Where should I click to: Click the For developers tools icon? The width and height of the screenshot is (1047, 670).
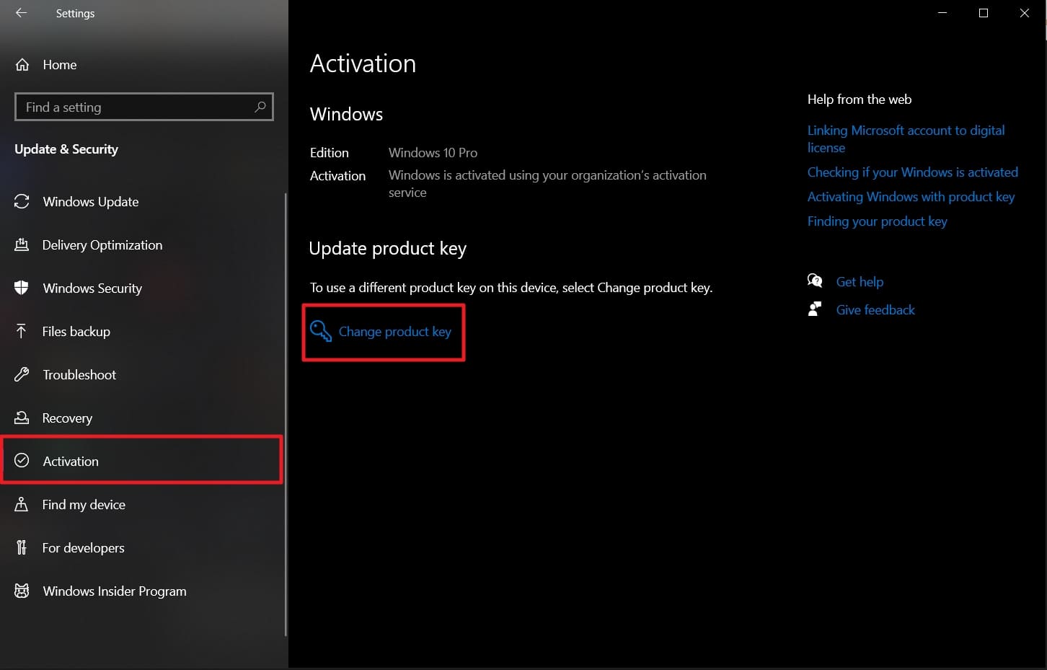22,547
